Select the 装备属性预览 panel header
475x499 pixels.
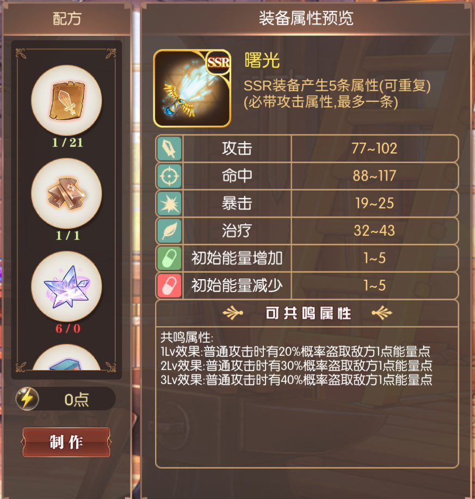(x=306, y=18)
